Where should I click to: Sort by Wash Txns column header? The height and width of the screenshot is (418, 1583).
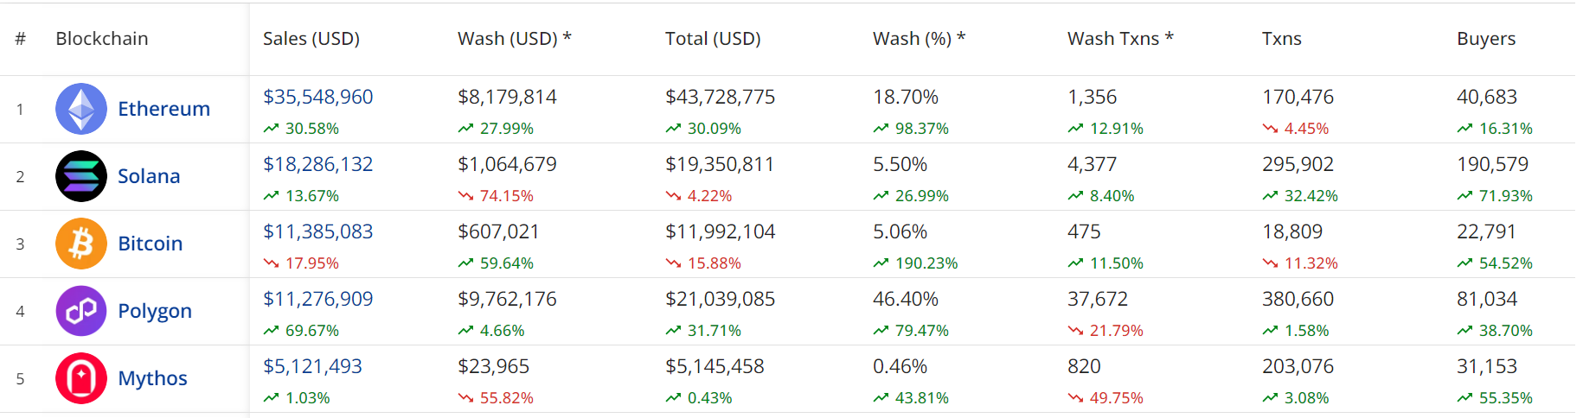pyautogui.click(x=1120, y=39)
